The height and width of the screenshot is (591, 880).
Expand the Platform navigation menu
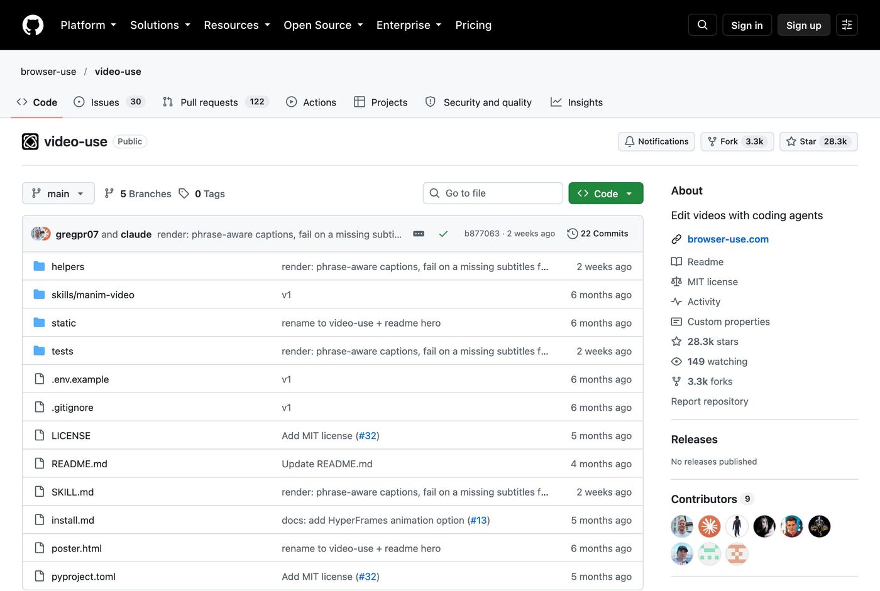pos(89,25)
